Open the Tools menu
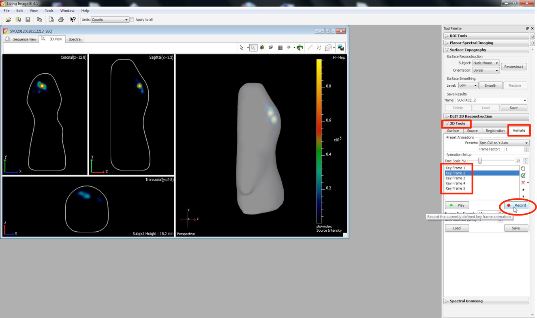This screenshot has width=537, height=318. tap(49, 11)
